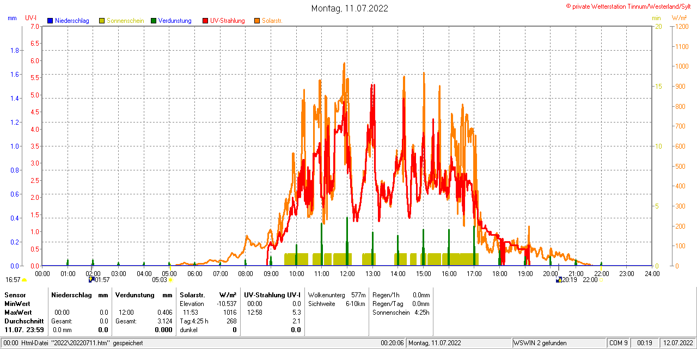This screenshot has height=349, width=697.
Task: Click the 1.8 value on the mm axis
Action: [14, 50]
